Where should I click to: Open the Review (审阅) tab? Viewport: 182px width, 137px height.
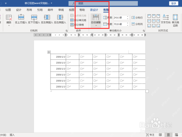coord(61,10)
